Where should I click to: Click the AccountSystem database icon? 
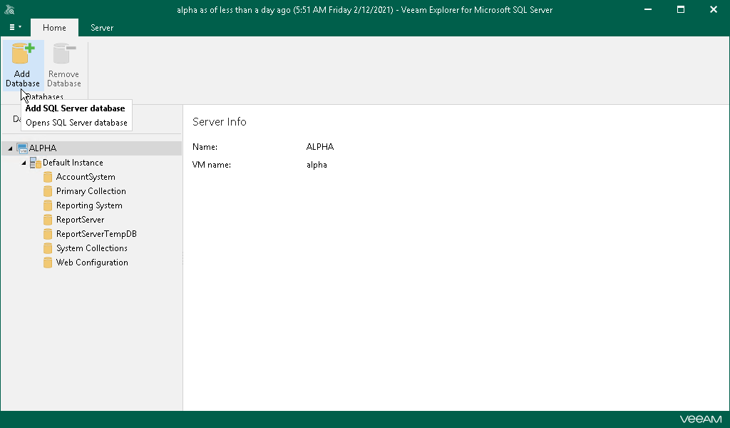(48, 177)
